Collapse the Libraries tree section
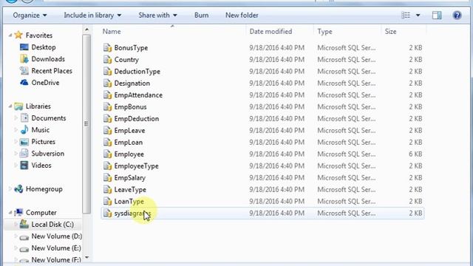 point(10,106)
